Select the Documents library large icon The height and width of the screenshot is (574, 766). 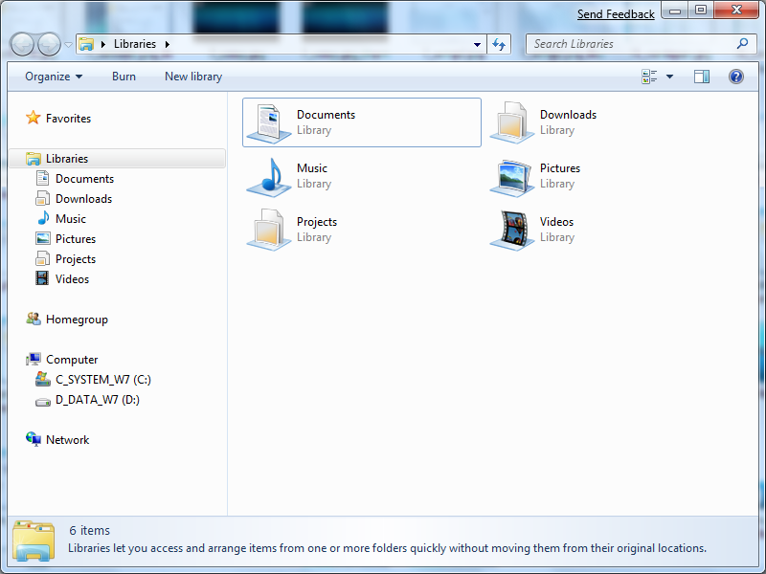tap(269, 123)
